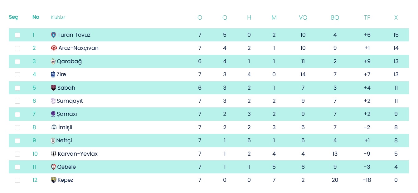Click the Klublar column header
The image size is (418, 193).
(x=58, y=17)
